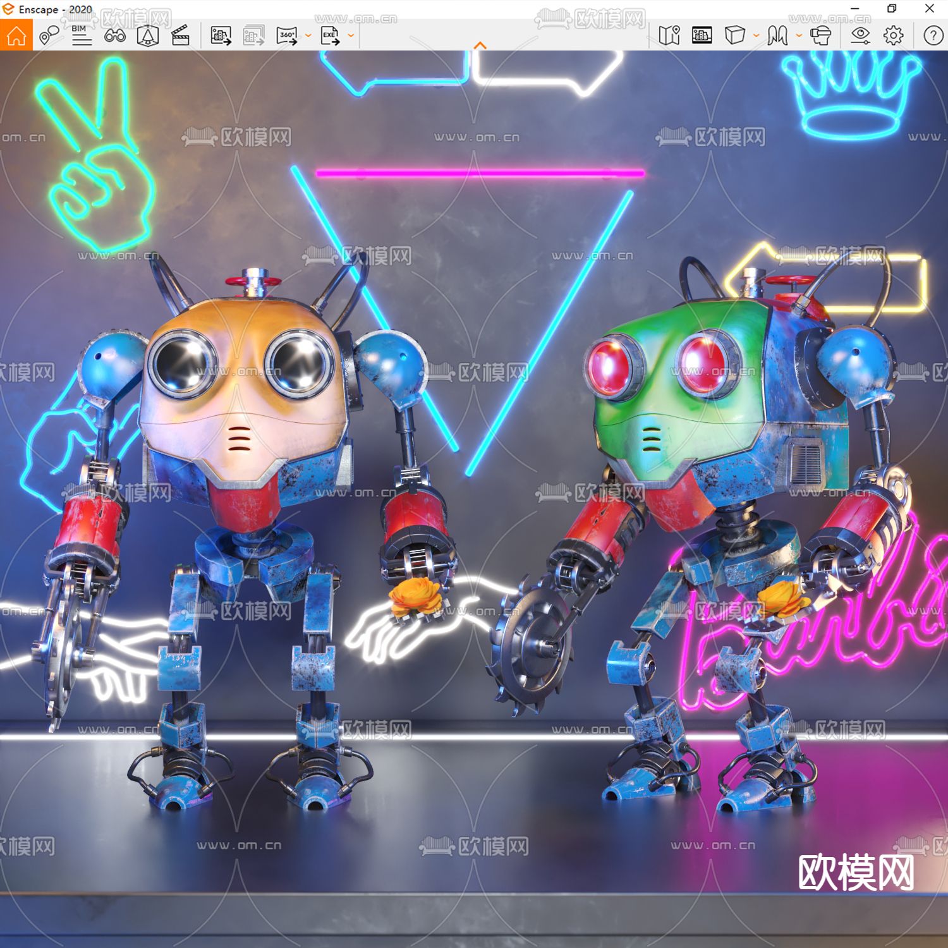Image resolution: width=948 pixels, height=948 pixels.
Task: Open the EXE export dropdown arrow
Action: tap(350, 37)
